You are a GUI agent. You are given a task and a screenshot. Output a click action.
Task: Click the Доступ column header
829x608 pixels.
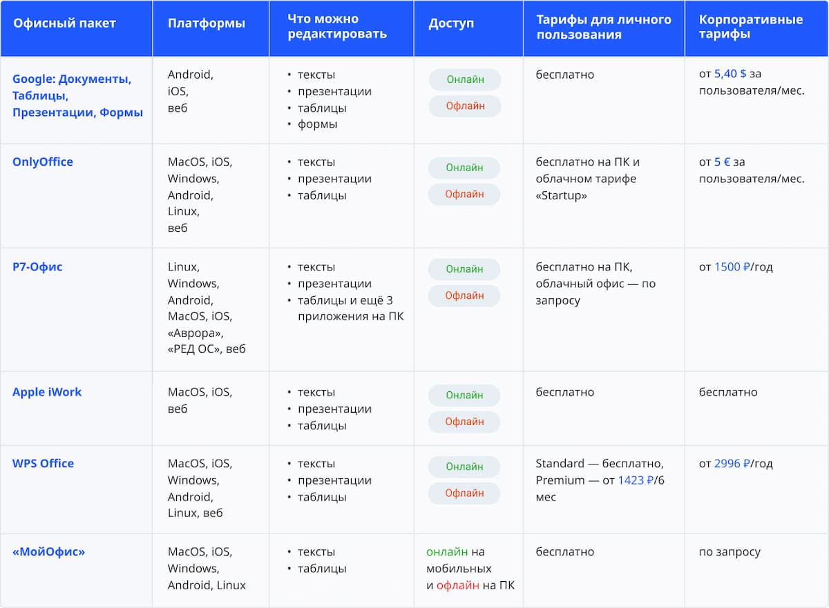451,23
